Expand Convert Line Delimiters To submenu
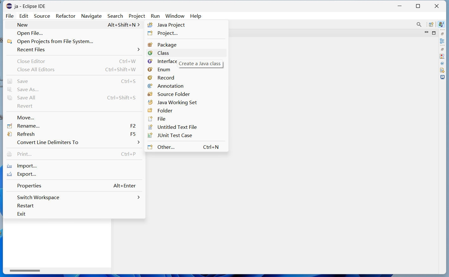Viewport: 449px width, 277px height. (x=74, y=142)
